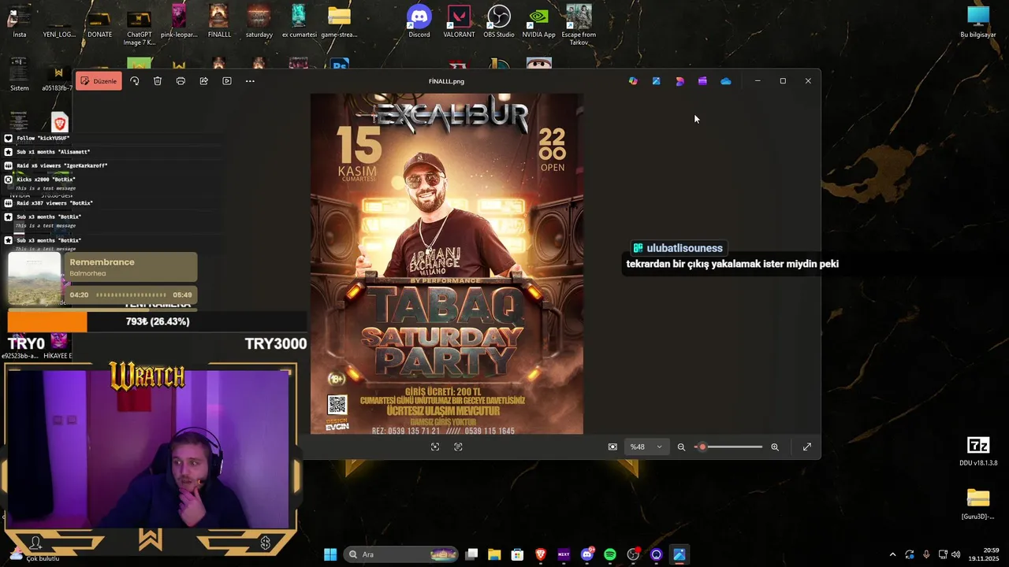Open the Photos app taskbar icon
Screen dimensions: 1009x567
pyautogui.click(x=679, y=554)
